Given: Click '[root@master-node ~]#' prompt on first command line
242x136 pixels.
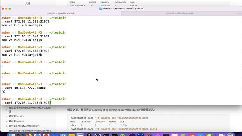Looking at the screenshot, I should (84, 118).
